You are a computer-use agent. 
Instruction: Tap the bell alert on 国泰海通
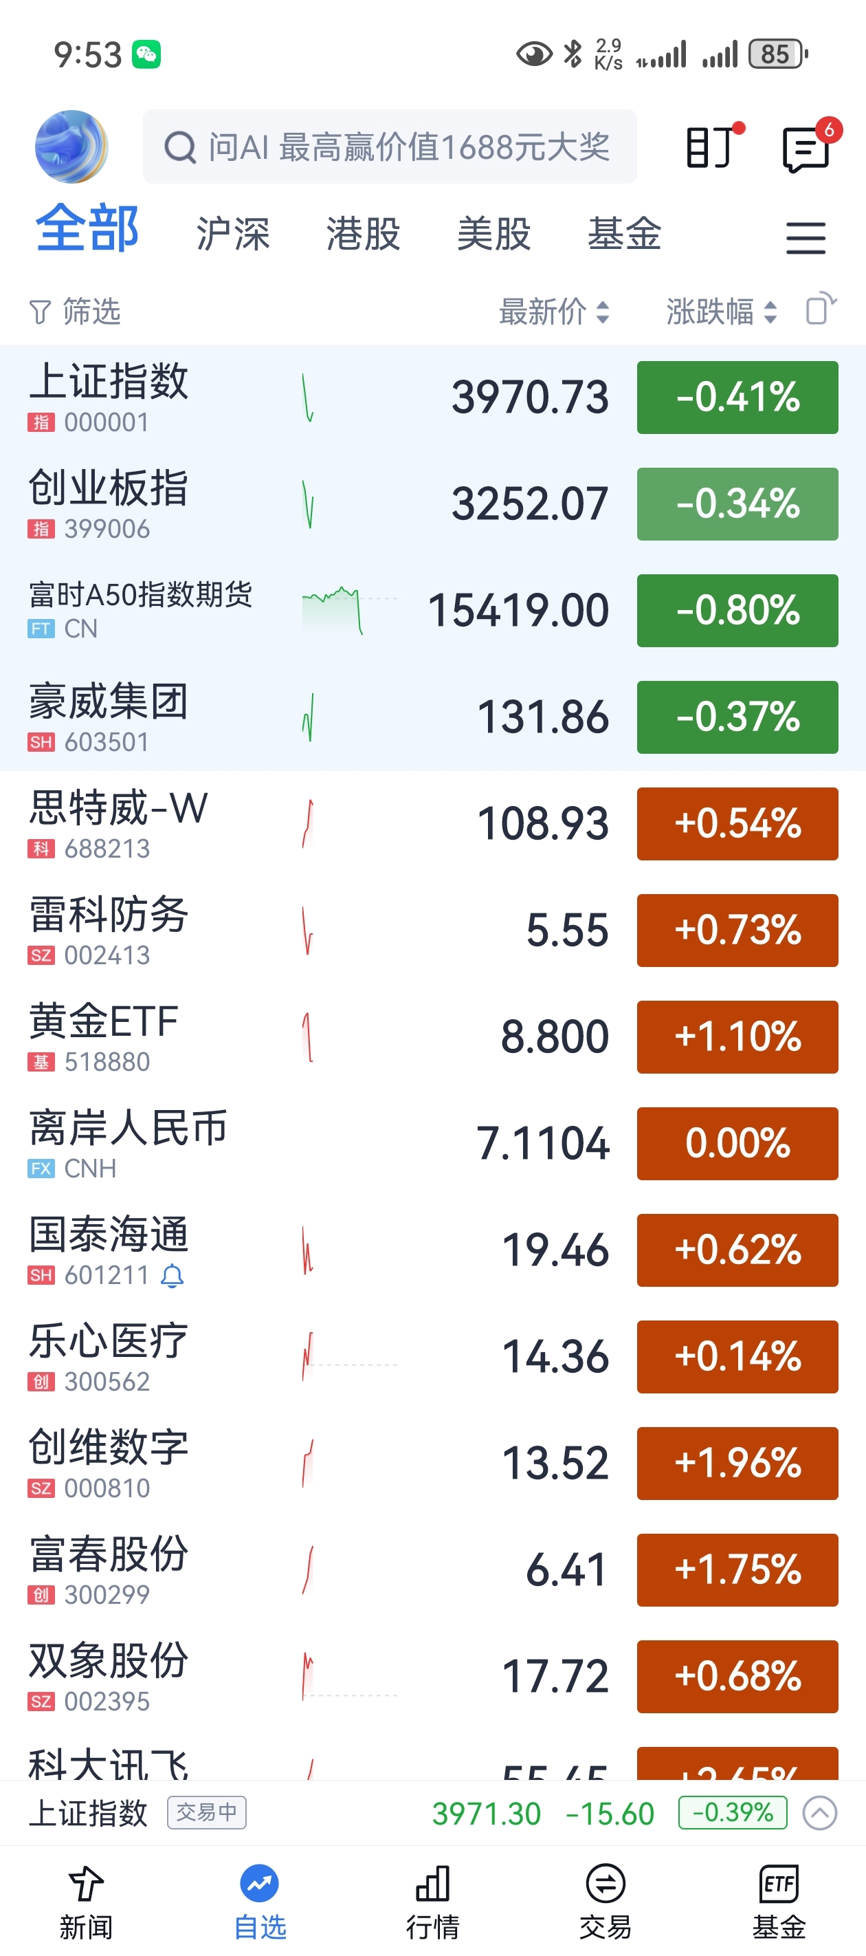click(173, 1276)
